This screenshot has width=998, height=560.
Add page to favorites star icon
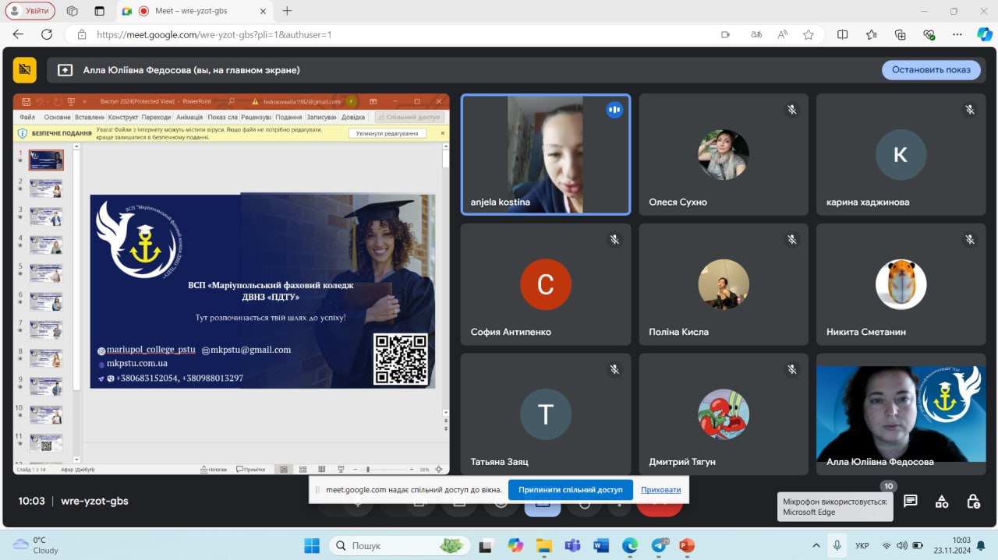[x=809, y=34]
